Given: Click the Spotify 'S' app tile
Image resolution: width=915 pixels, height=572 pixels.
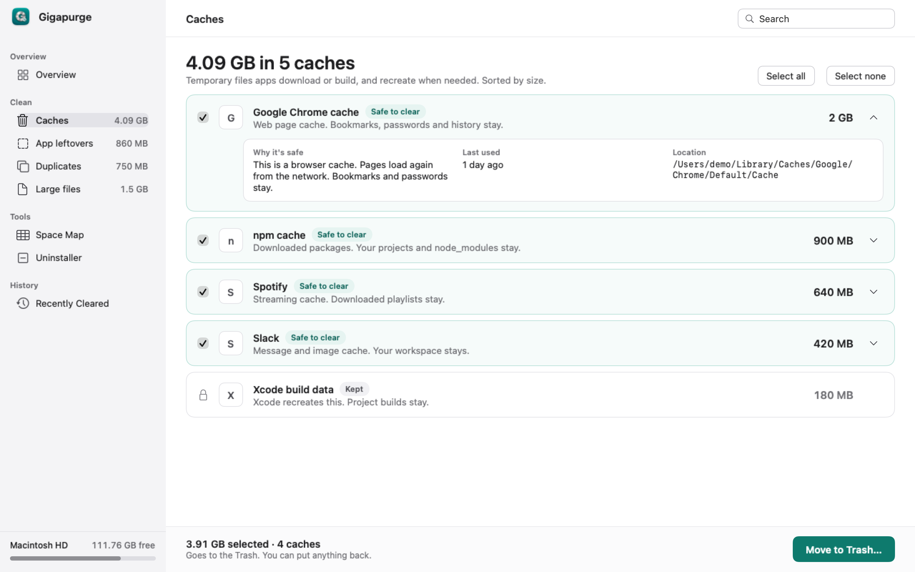Looking at the screenshot, I should [x=231, y=292].
